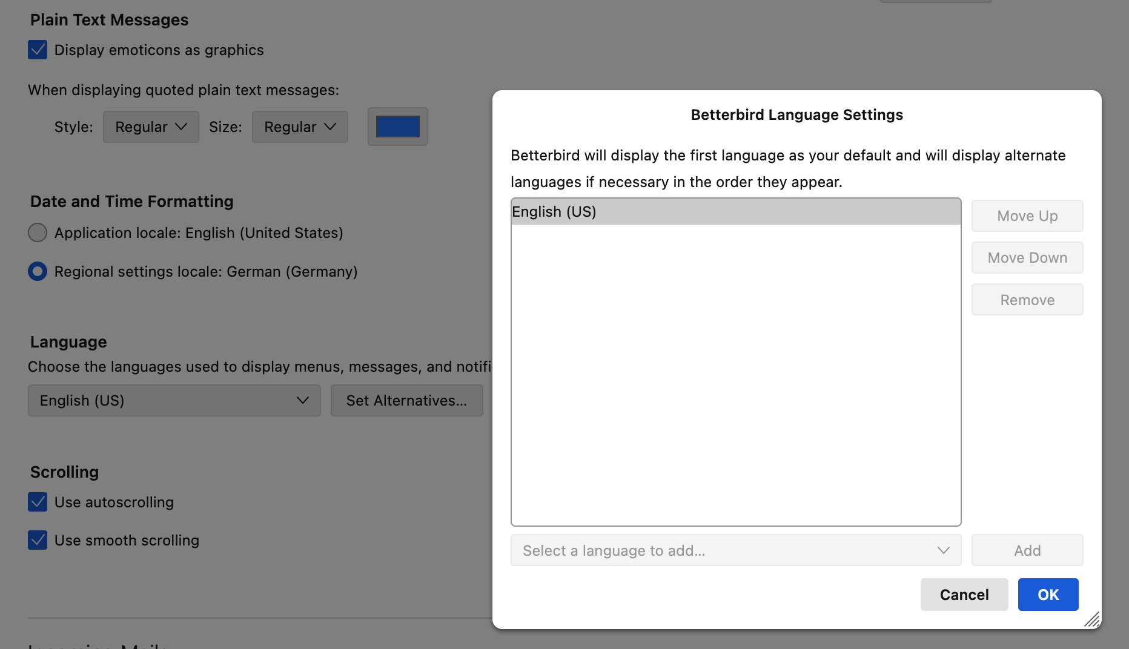Viewport: 1129px width, 649px height.
Task: Click the Add language button
Action: (x=1027, y=550)
